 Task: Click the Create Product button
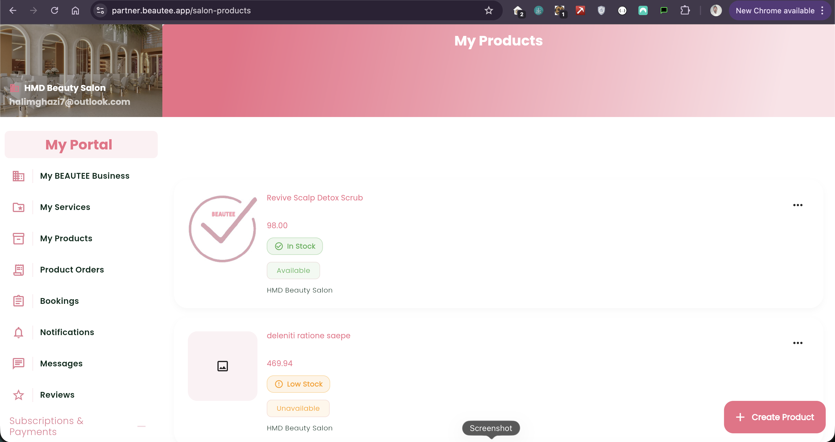774,417
